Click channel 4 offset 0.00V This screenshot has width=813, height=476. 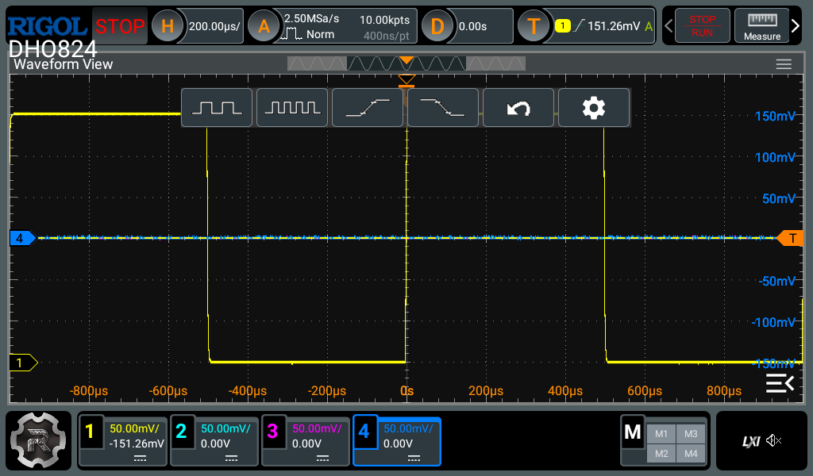coord(399,444)
